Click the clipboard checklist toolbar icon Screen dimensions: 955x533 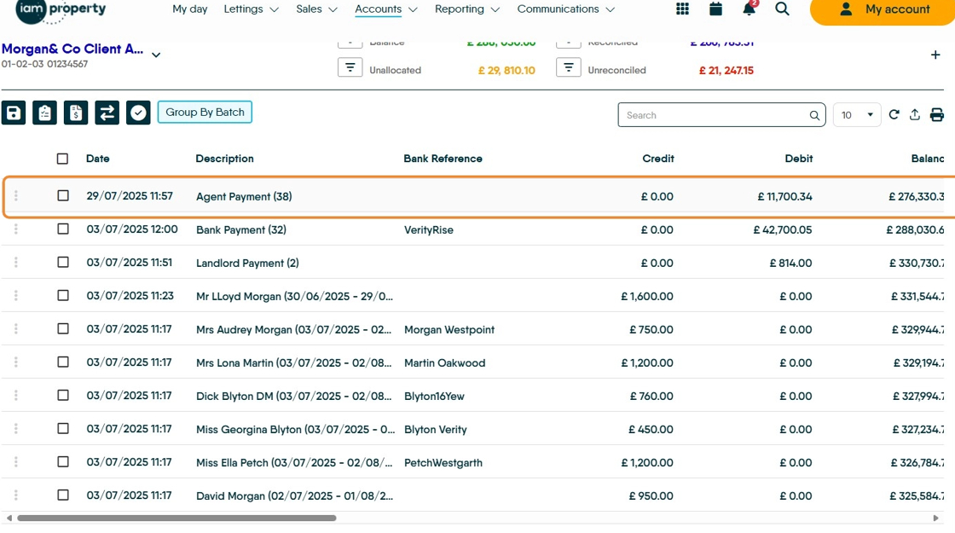[44, 113]
